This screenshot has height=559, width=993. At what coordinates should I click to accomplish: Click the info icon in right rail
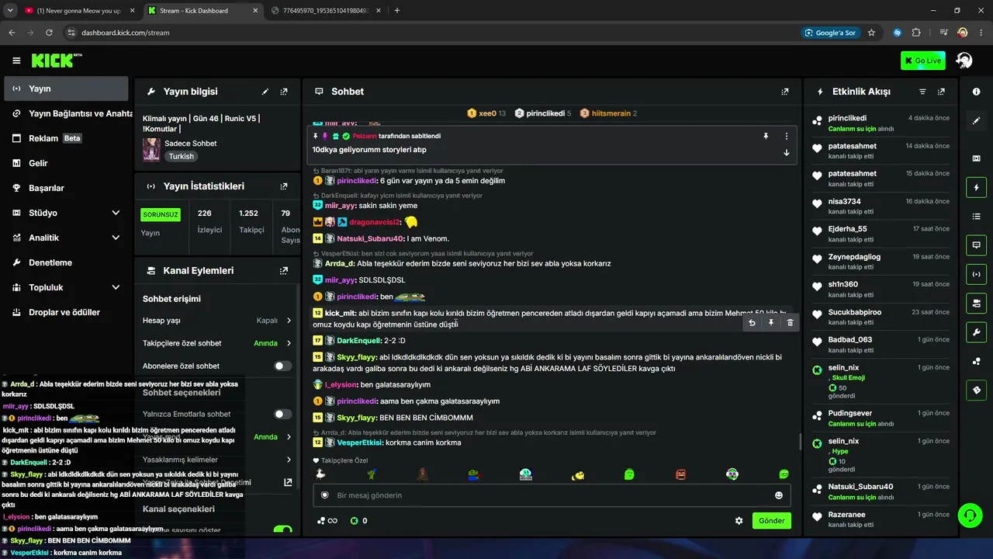tap(976, 92)
